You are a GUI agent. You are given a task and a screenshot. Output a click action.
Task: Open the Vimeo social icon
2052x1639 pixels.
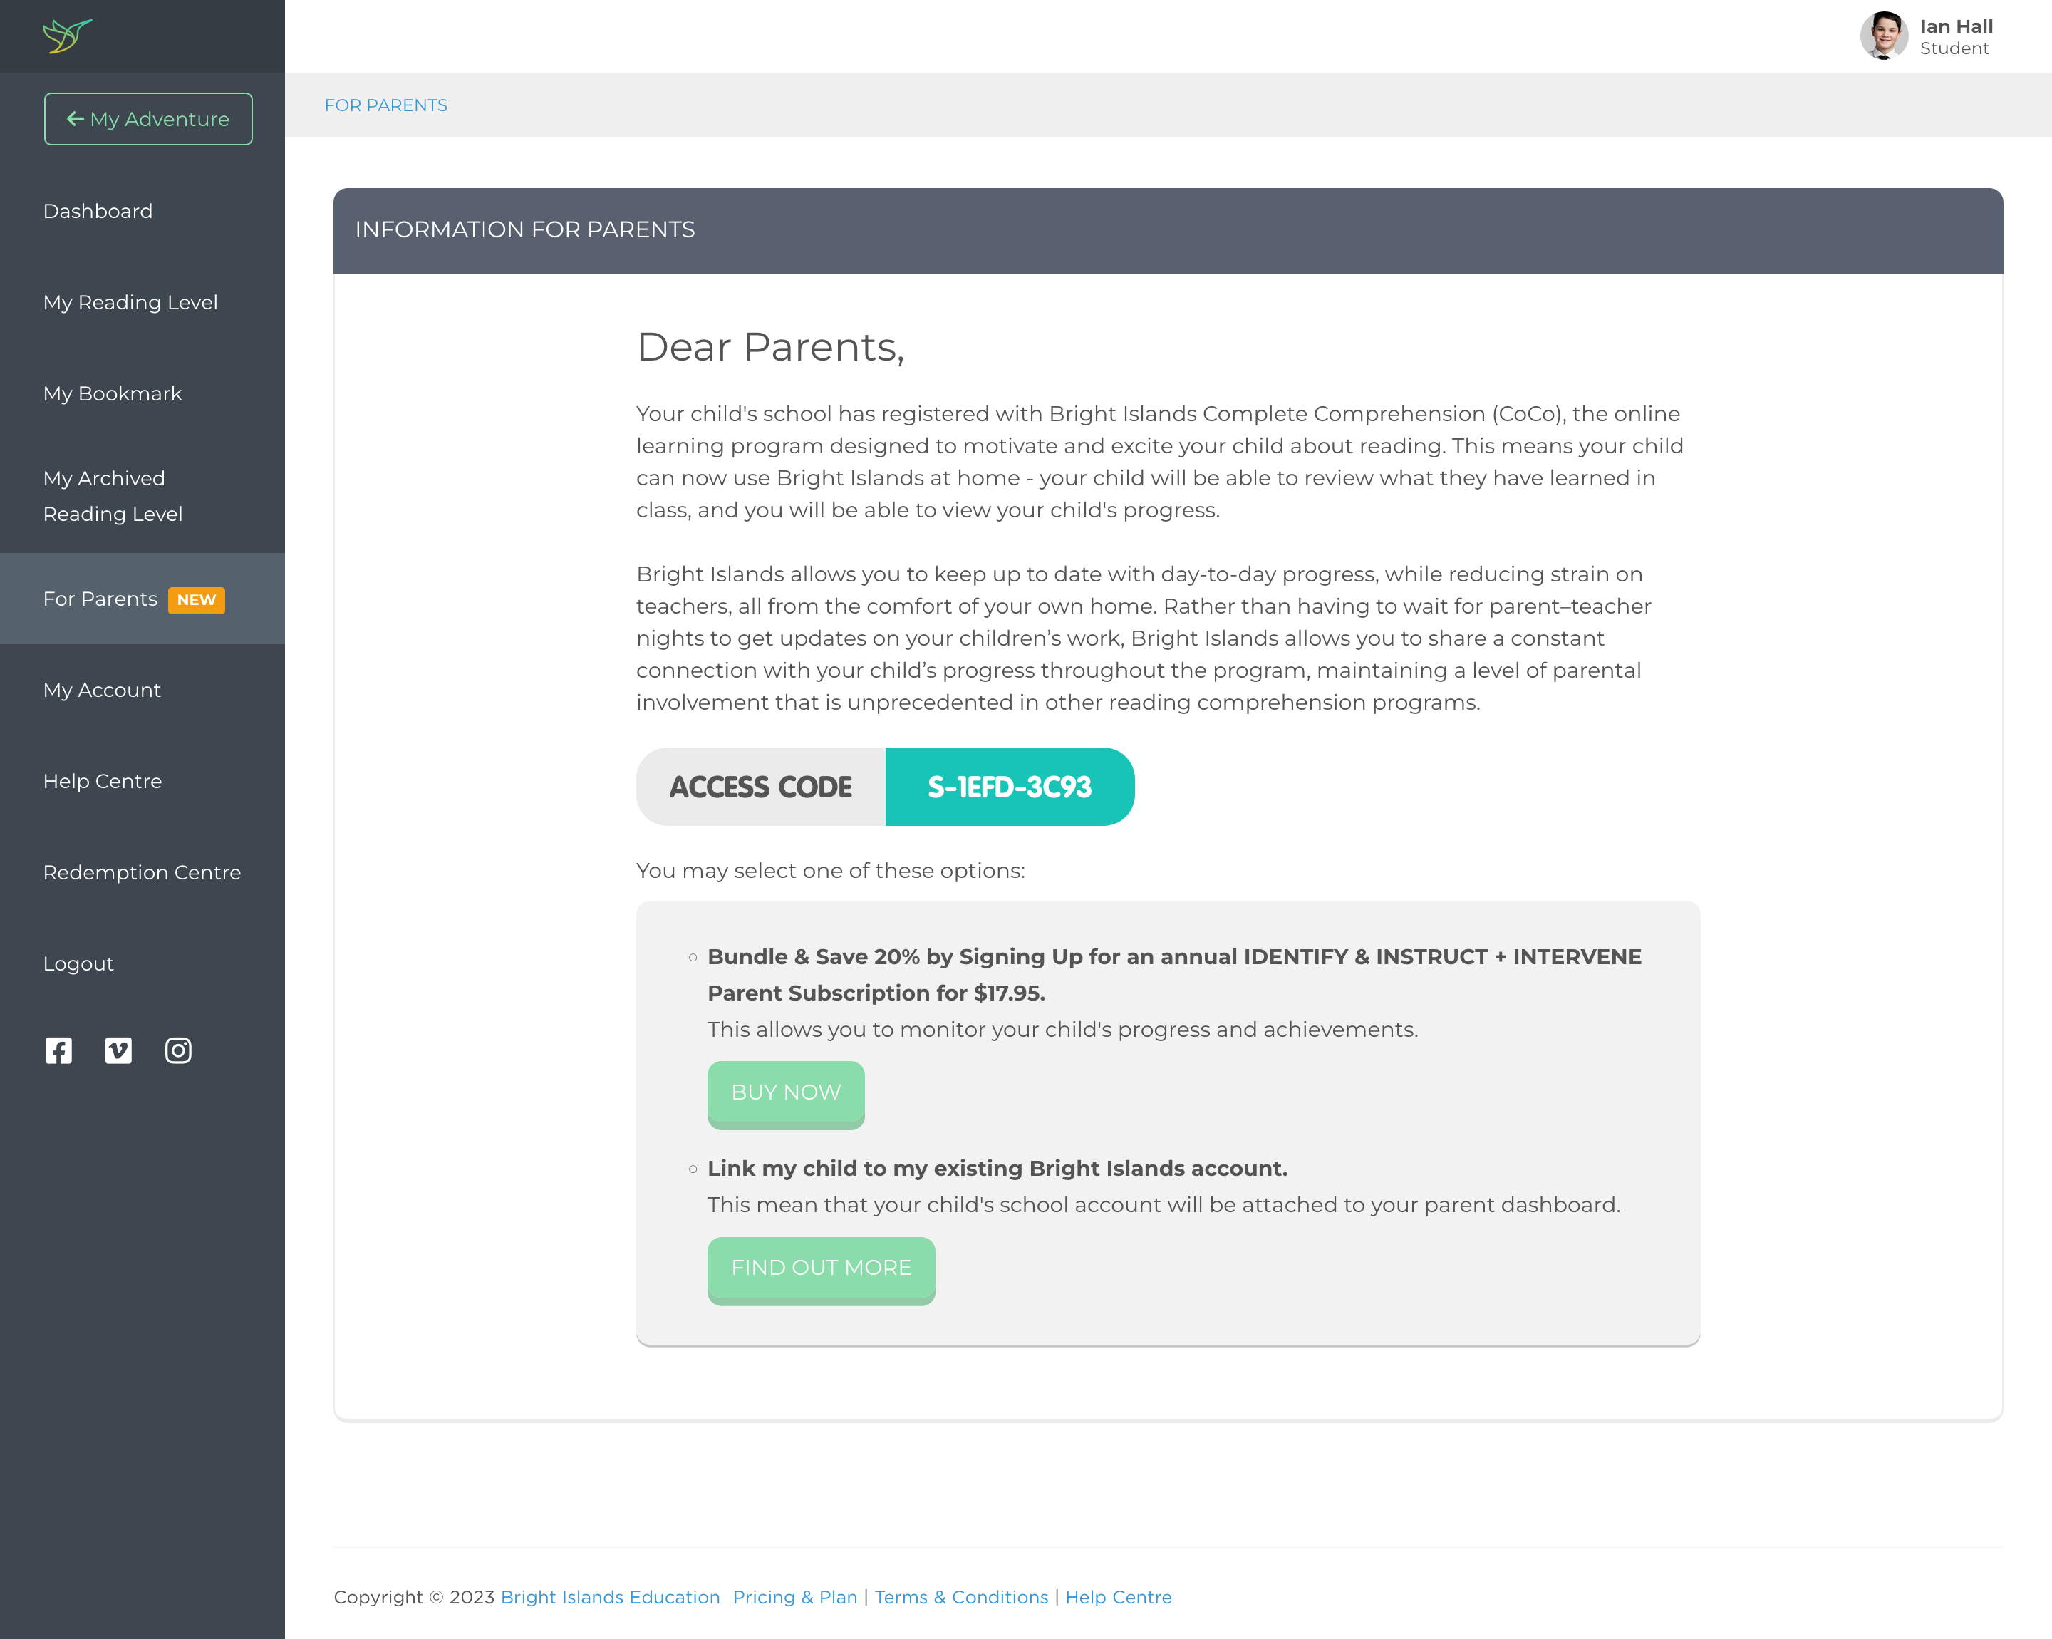pyautogui.click(x=118, y=1051)
